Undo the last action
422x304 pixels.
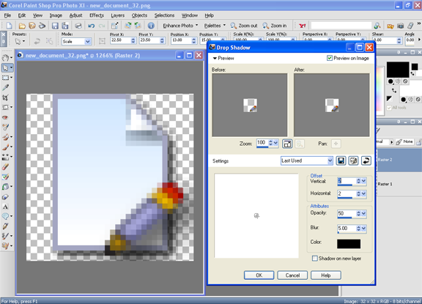click(92, 26)
